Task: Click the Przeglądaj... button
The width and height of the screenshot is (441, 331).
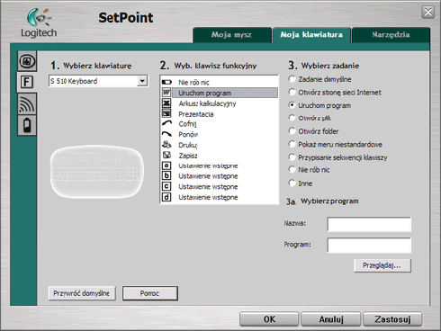Action: click(x=382, y=265)
